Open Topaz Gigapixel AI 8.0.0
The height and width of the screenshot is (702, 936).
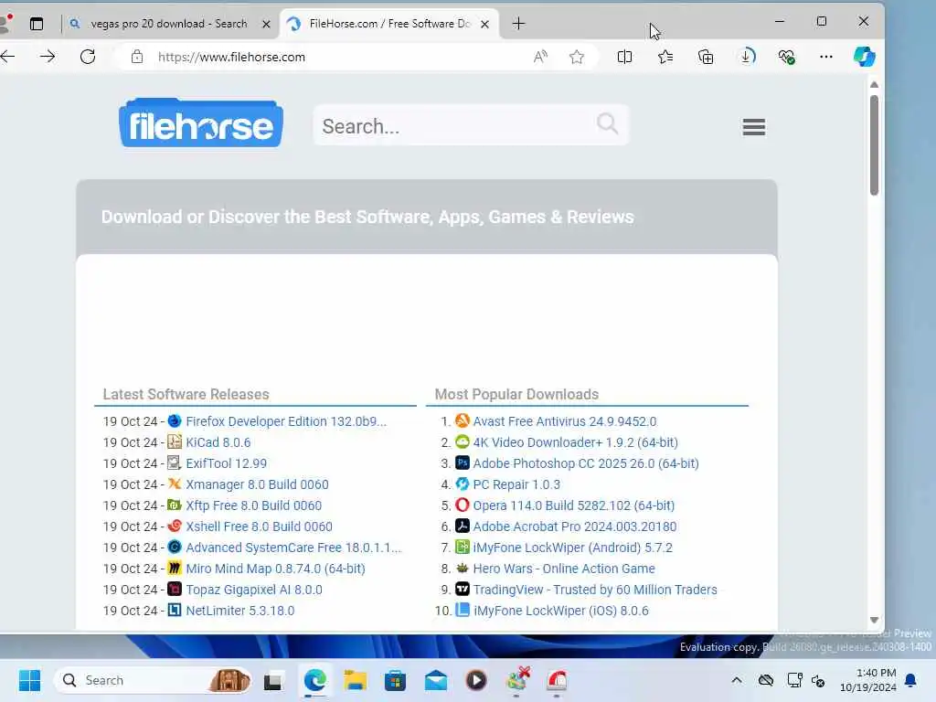tap(254, 590)
